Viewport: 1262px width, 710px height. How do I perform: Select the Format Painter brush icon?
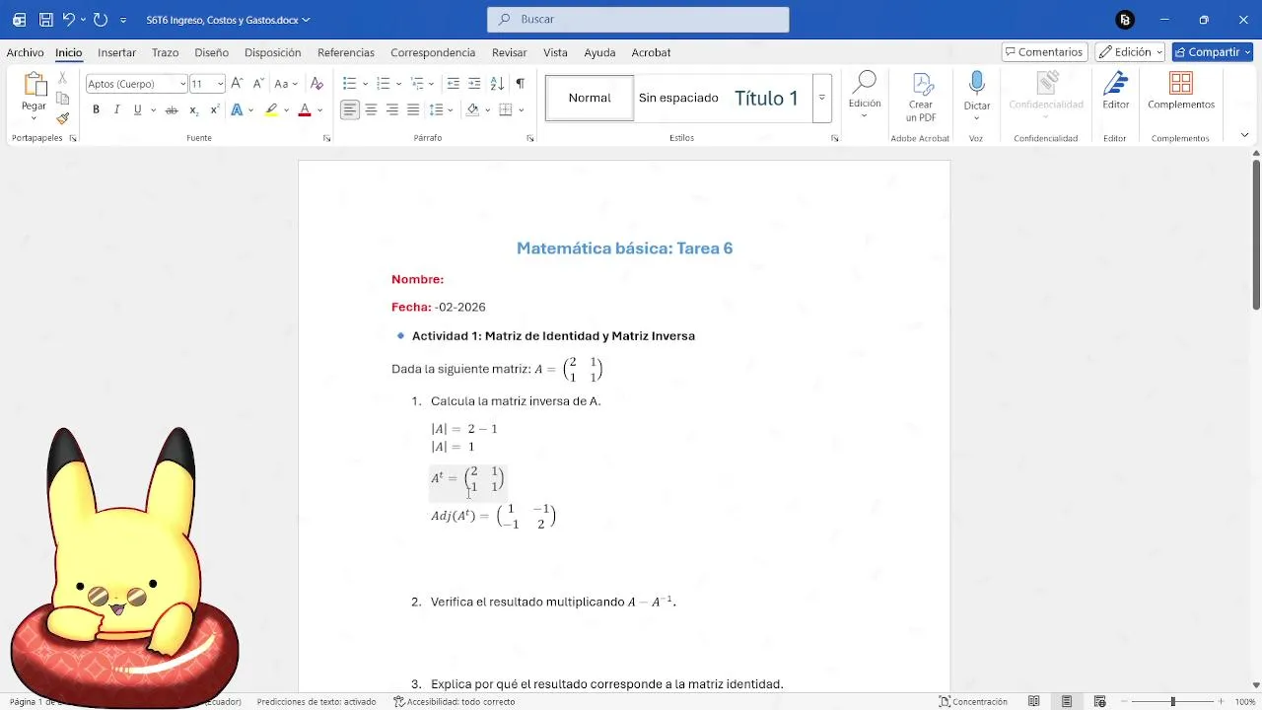pos(63,118)
